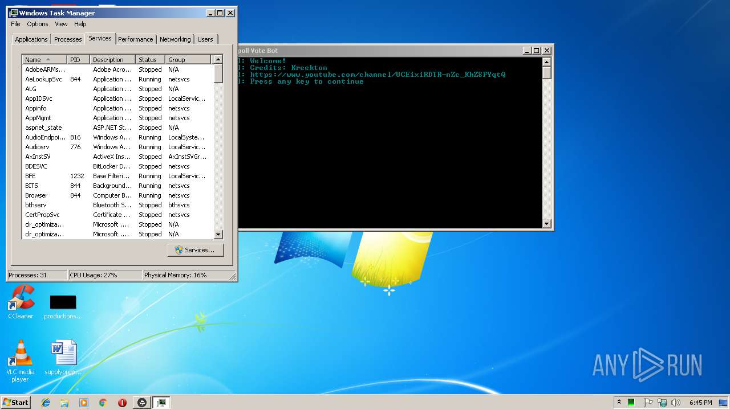Select the Browser service row
The height and width of the screenshot is (410, 730).
click(x=117, y=195)
